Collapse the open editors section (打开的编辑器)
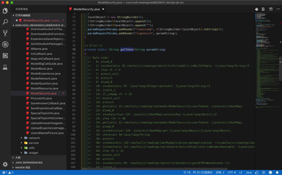This screenshot has height=175, width=282. [x=39, y=15]
